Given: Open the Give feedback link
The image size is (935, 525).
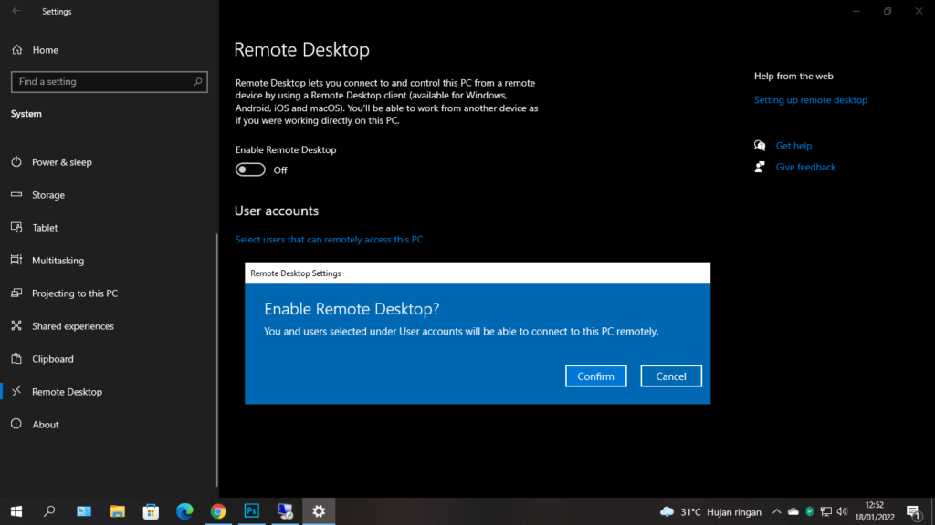Looking at the screenshot, I should [804, 167].
